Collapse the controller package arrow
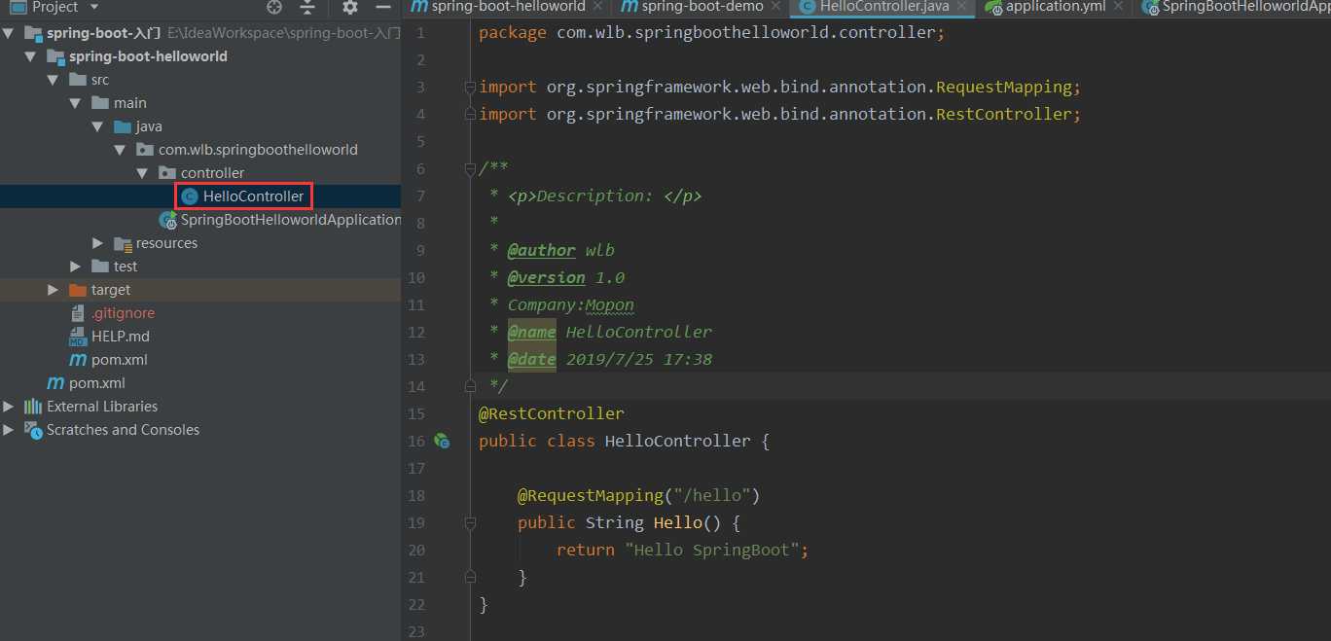 [144, 173]
